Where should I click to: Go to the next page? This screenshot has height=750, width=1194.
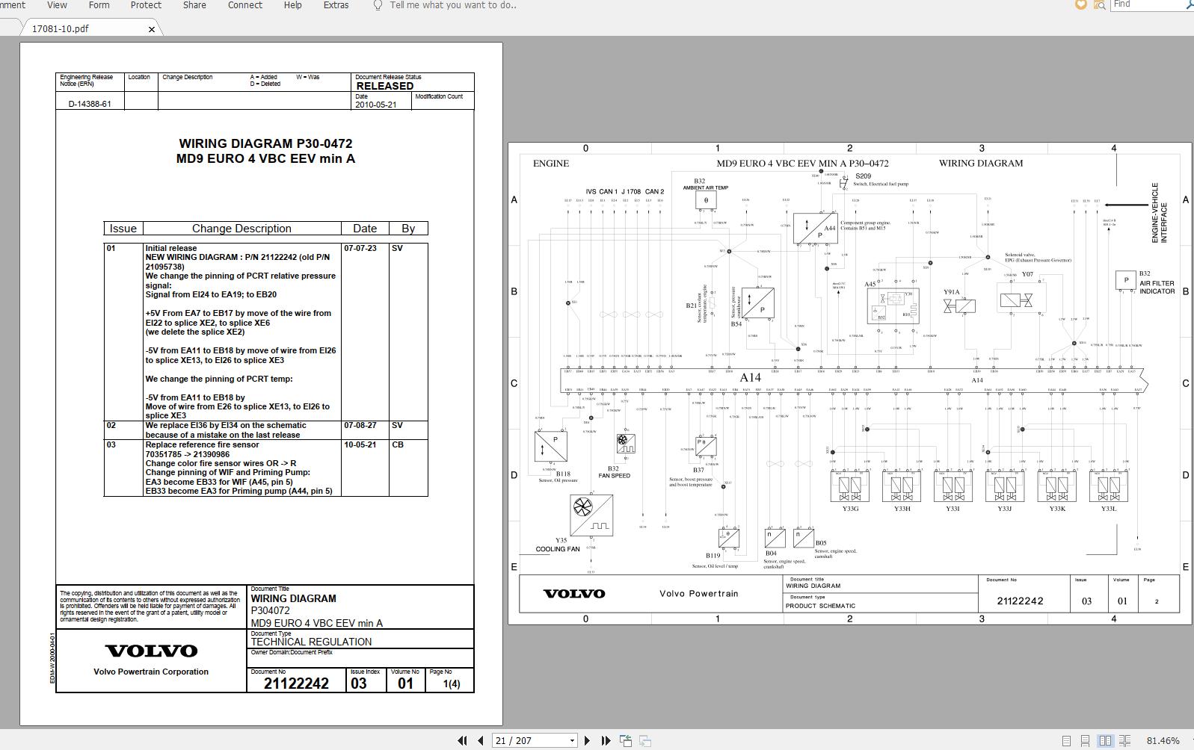tap(587, 740)
